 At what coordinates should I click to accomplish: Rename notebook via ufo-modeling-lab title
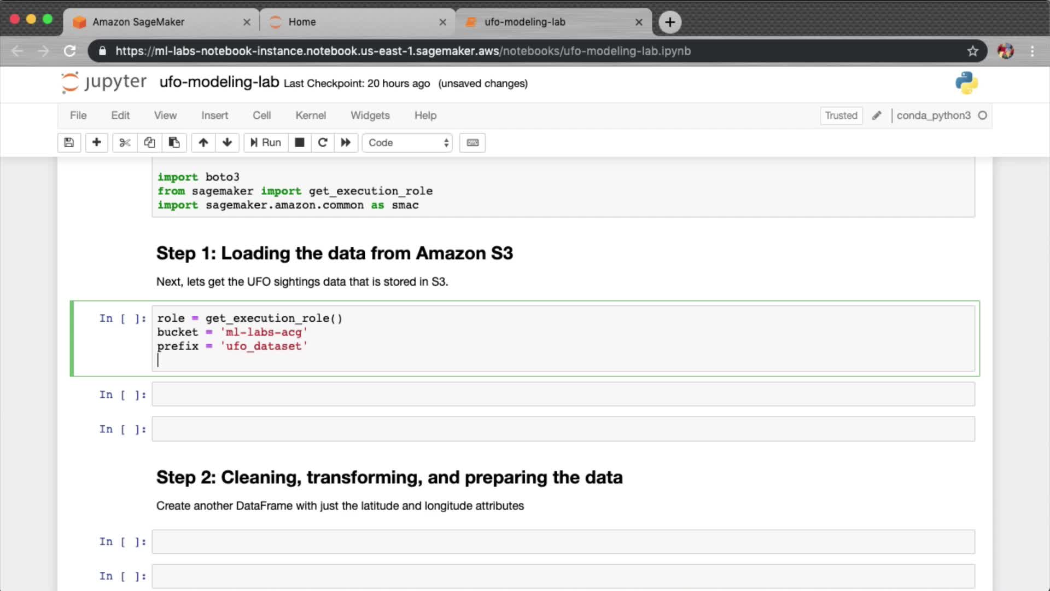219,82
